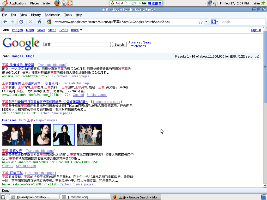
Task: Open the address bar history dropdown arrow
Action: point(206,22)
